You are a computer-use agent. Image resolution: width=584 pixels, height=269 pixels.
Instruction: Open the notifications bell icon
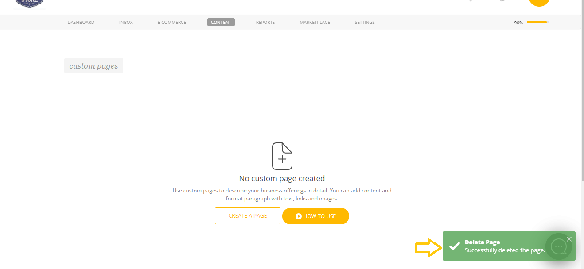pos(471,1)
